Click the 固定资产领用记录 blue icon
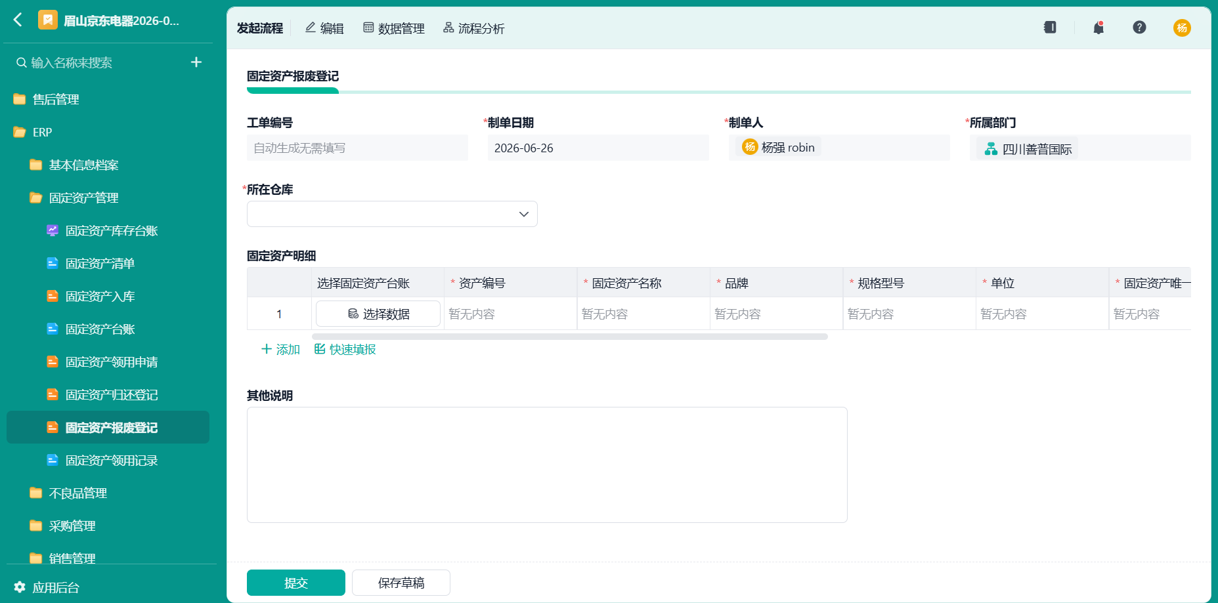Image resolution: width=1218 pixels, height=603 pixels. 53,460
